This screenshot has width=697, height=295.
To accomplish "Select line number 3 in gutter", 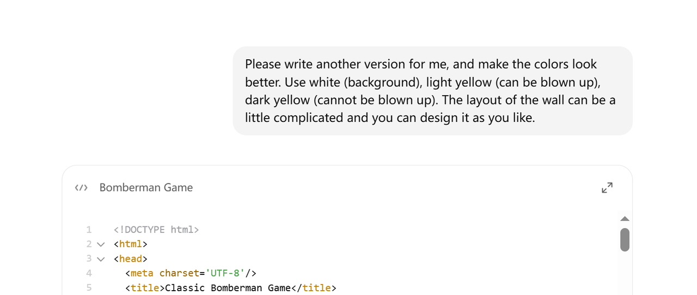I will (x=89, y=259).
